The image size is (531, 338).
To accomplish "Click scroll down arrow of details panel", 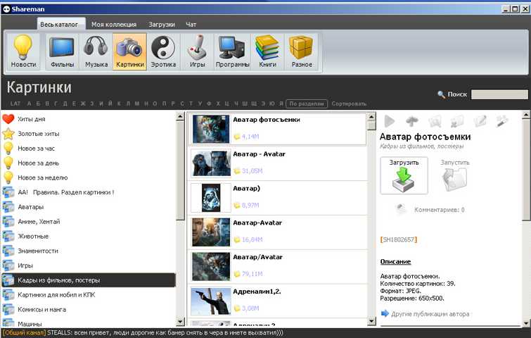I will point(526,323).
